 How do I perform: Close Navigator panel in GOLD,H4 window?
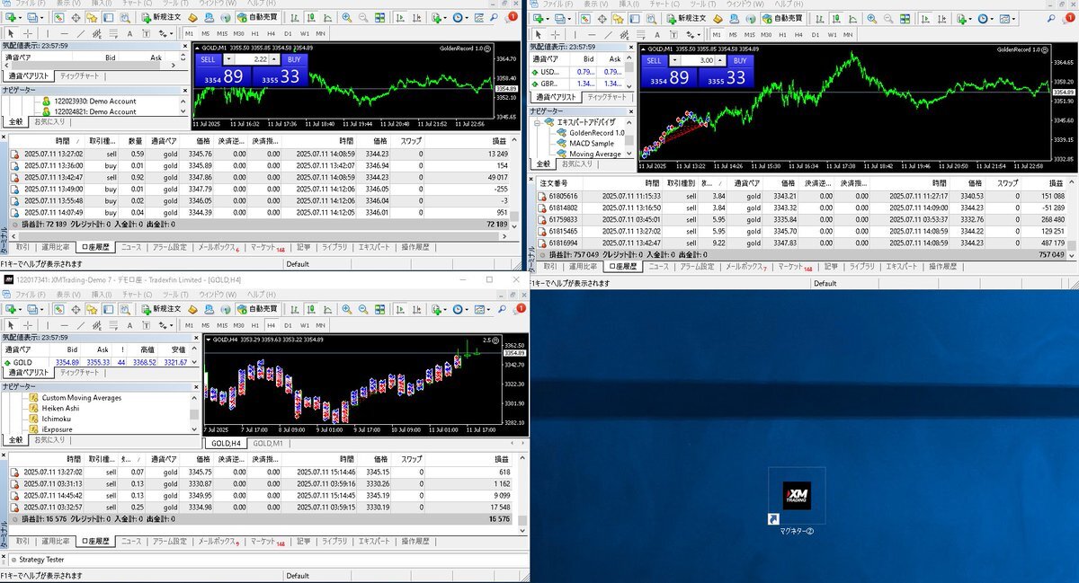(196, 386)
